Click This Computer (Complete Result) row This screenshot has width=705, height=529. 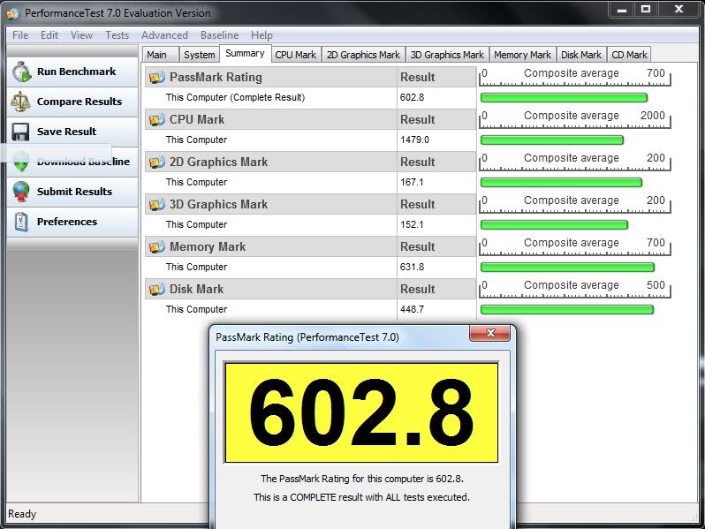(x=310, y=97)
